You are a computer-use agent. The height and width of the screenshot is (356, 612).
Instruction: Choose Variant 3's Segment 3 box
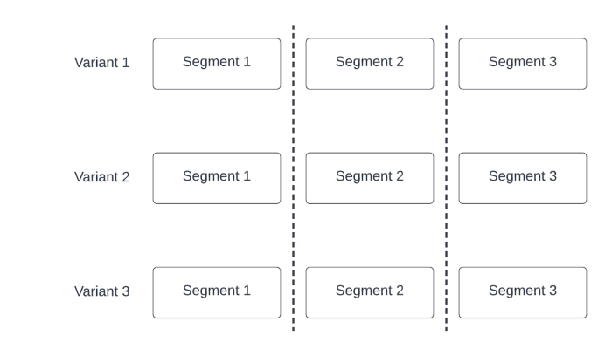[x=523, y=292]
